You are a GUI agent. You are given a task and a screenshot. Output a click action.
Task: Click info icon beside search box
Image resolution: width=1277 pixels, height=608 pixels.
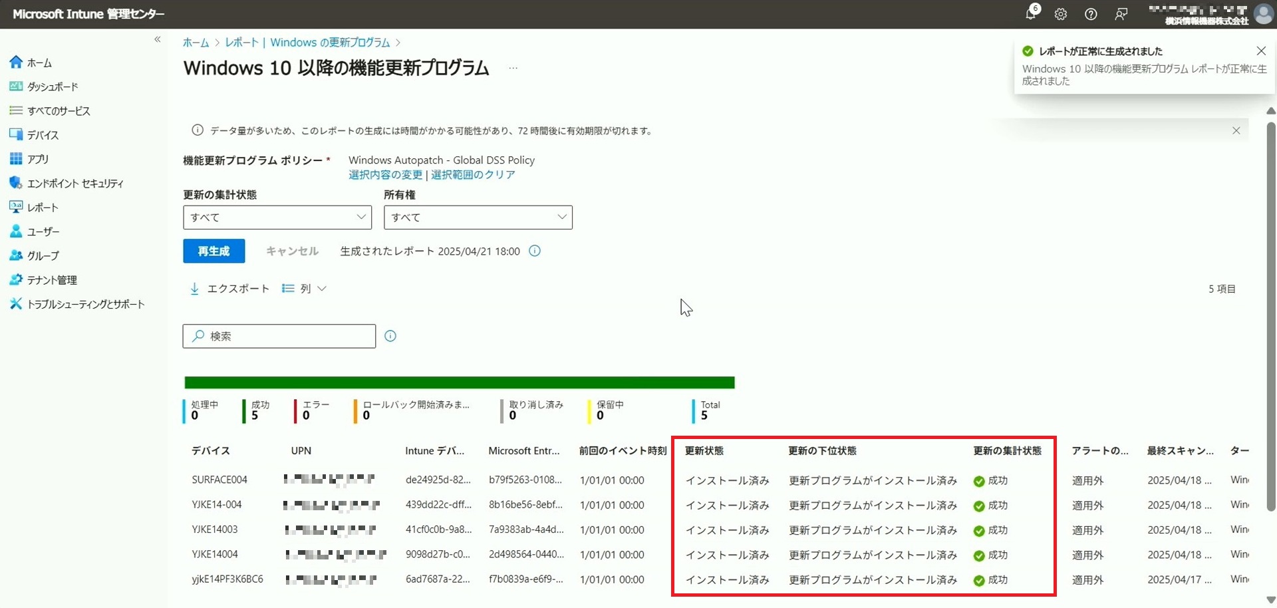[390, 336]
